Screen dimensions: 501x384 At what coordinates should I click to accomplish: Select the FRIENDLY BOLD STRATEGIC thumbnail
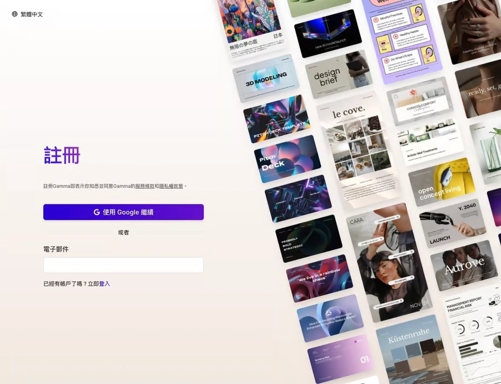[x=308, y=239]
